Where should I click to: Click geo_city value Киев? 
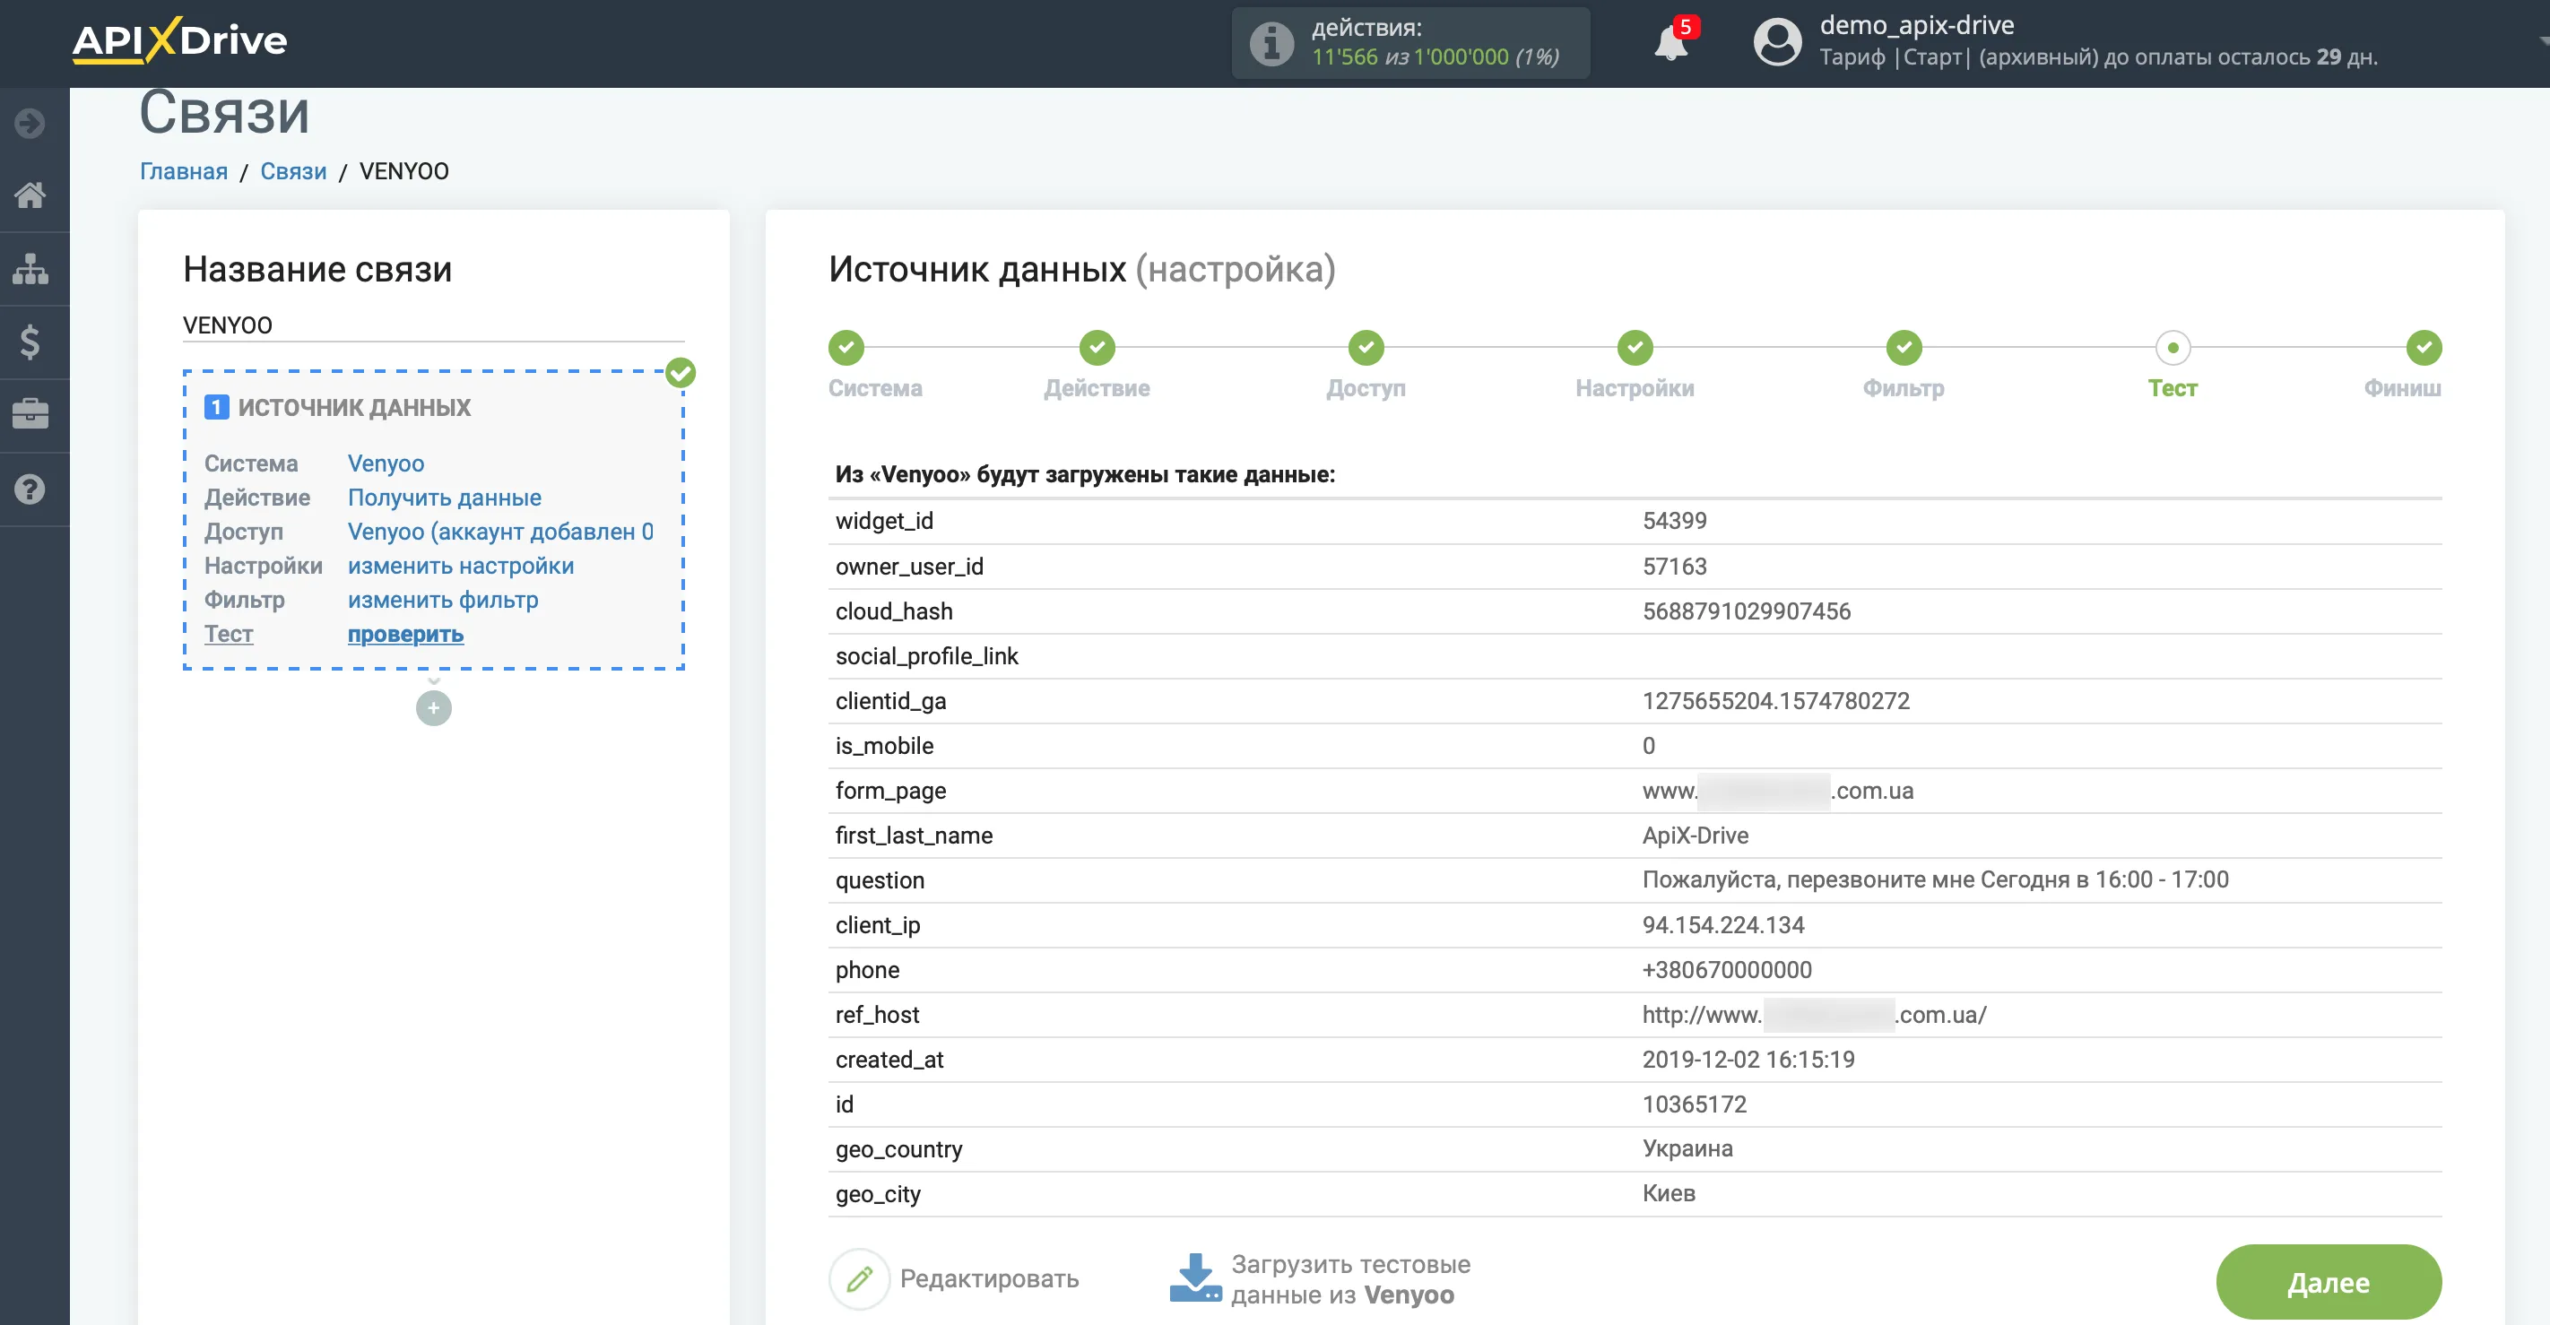coord(1668,1193)
